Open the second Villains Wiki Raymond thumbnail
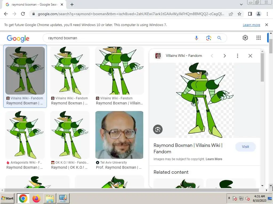Screen dimensions: 273x204 (x=70, y=70)
